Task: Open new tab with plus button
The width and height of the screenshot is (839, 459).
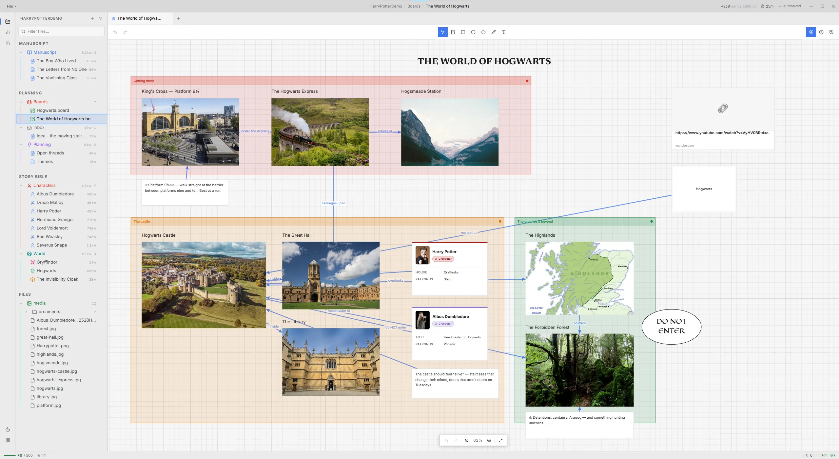Action: point(179,19)
